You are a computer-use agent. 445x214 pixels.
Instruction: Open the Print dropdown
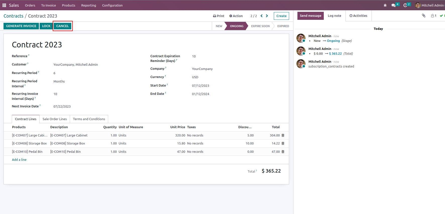219,16
